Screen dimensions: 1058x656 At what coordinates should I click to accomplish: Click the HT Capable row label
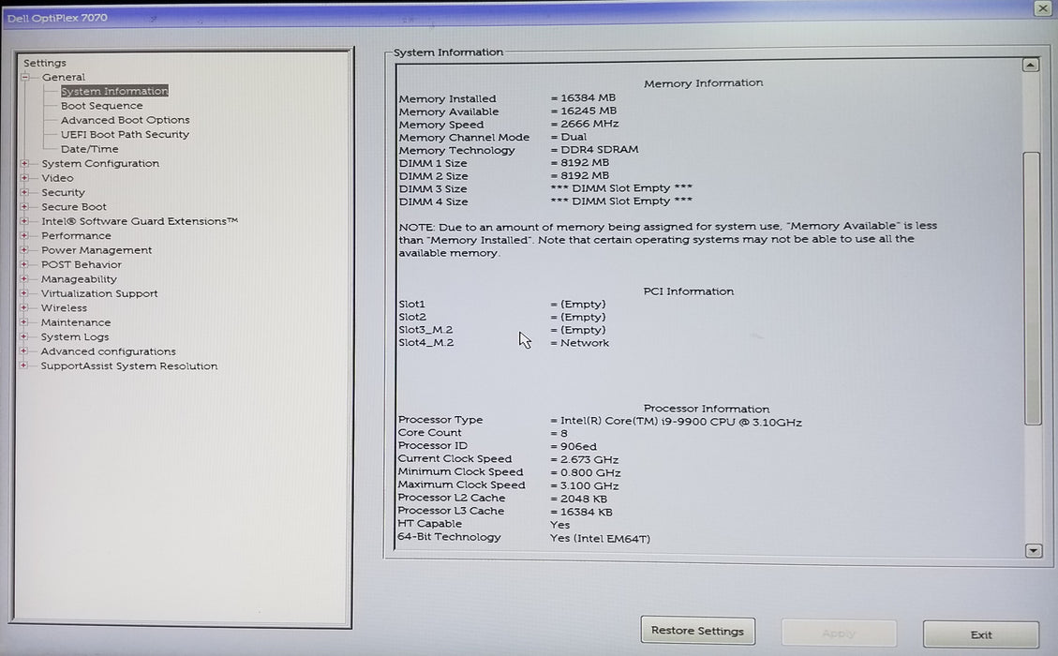(430, 524)
